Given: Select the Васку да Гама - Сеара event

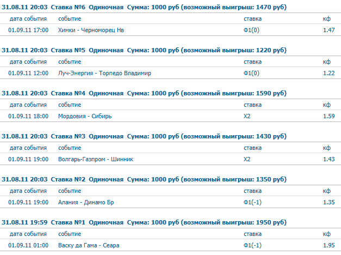Looking at the screenshot, I should (x=89, y=245).
